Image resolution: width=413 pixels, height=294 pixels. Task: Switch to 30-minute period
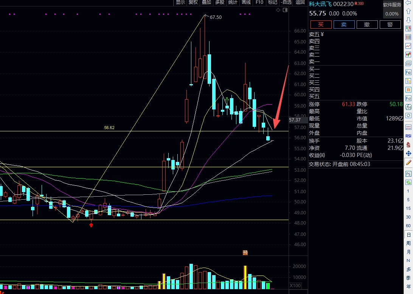408,217
